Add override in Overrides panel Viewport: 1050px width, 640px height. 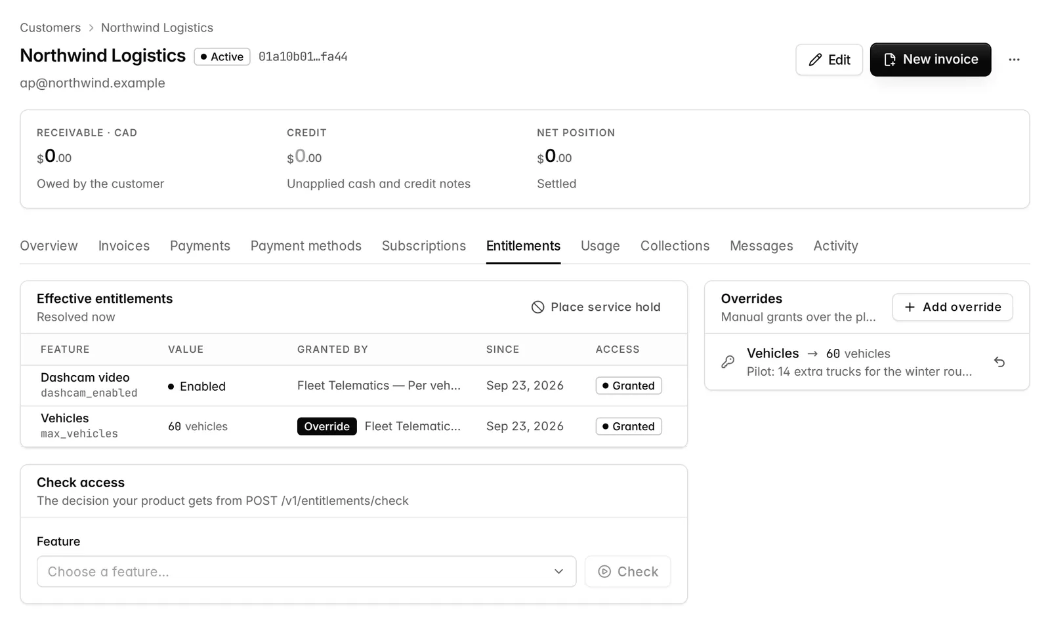(x=952, y=307)
